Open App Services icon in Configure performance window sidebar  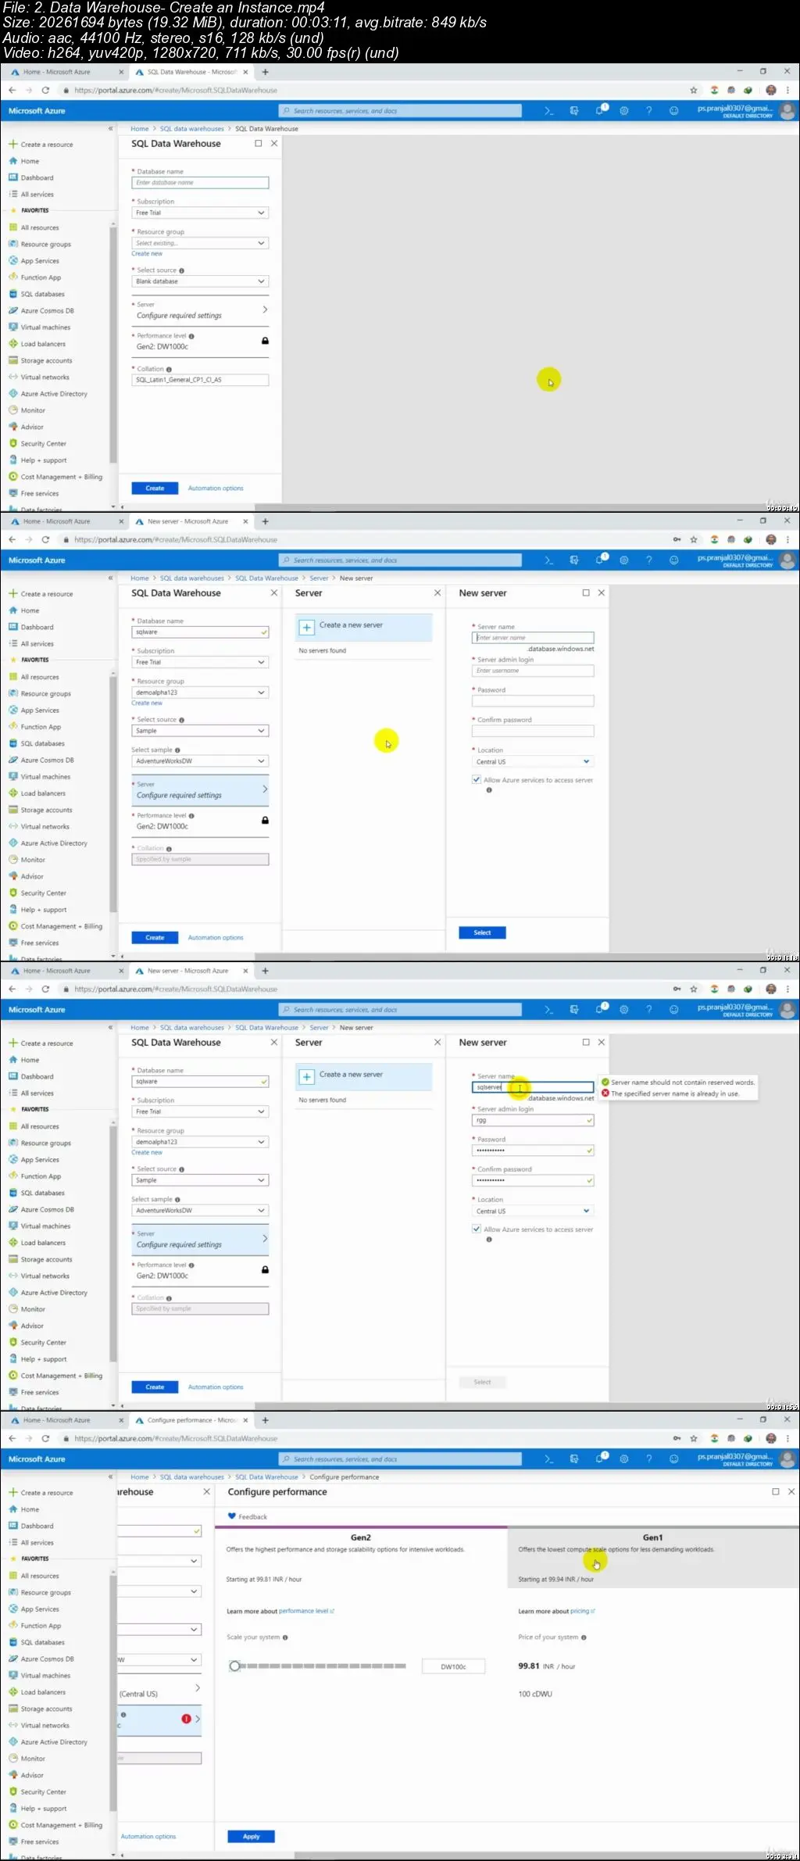point(13,1609)
